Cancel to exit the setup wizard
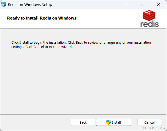The height and width of the screenshot is (131, 167). pyautogui.click(x=149, y=122)
